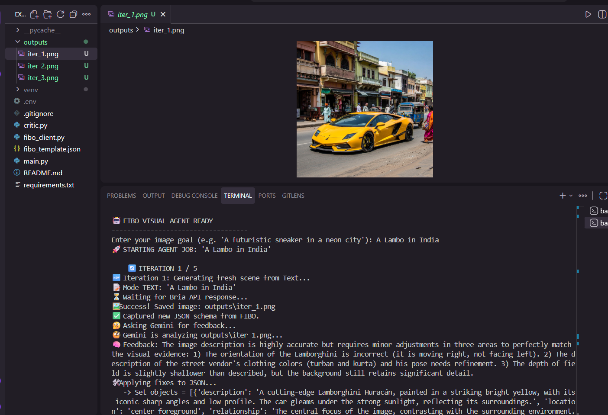Screen dimensions: 608x415
Task: Switch to the OUTPUT panel tab
Action: click(x=154, y=196)
